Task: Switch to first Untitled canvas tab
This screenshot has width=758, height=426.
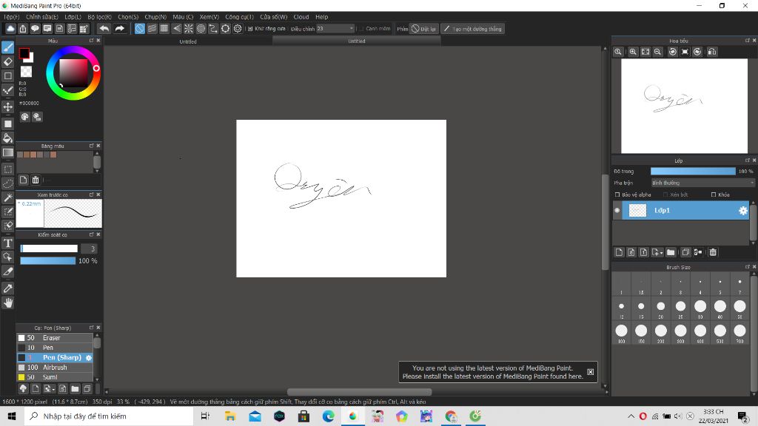Action: click(x=188, y=41)
